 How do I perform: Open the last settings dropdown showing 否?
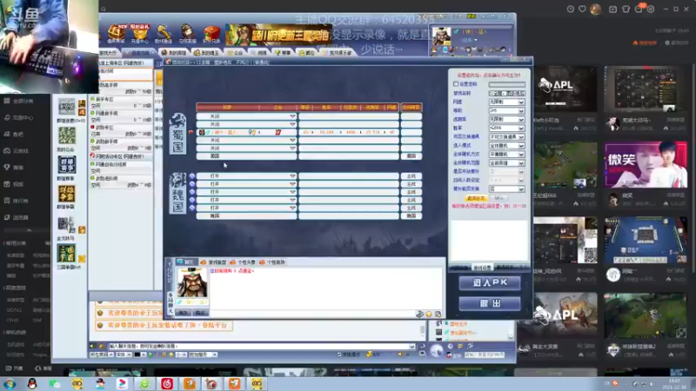[506, 189]
